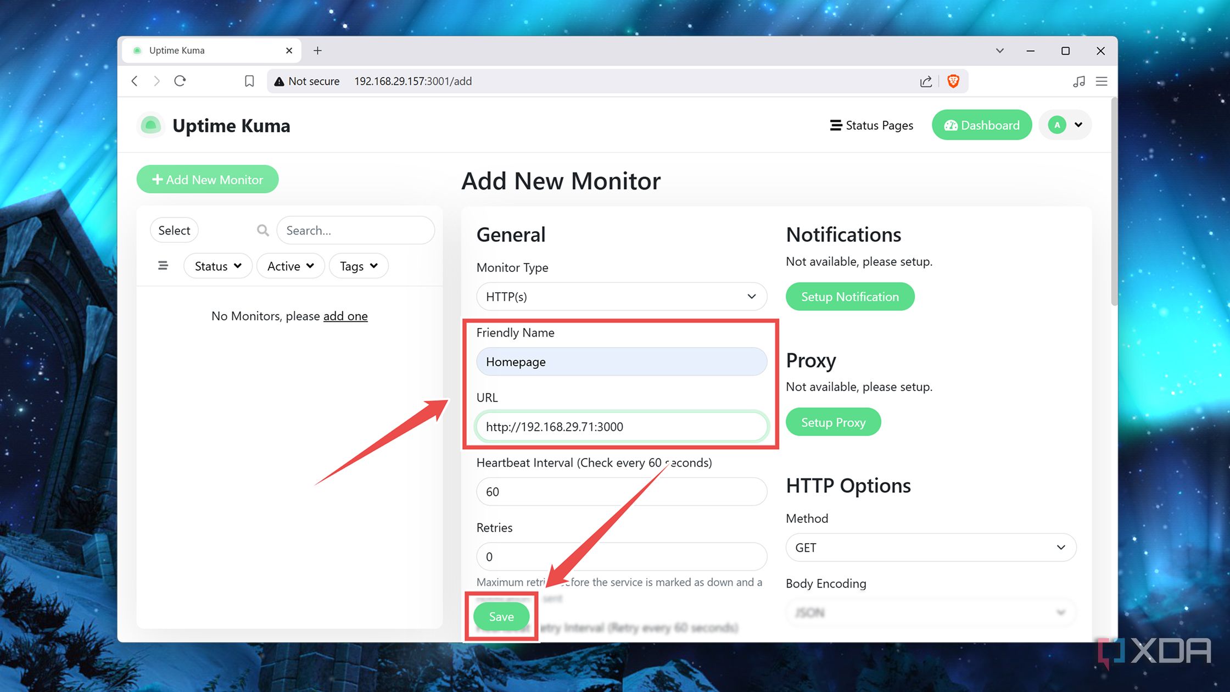This screenshot has width=1230, height=692.
Task: Open the Tags filter dropdown
Action: tap(358, 266)
